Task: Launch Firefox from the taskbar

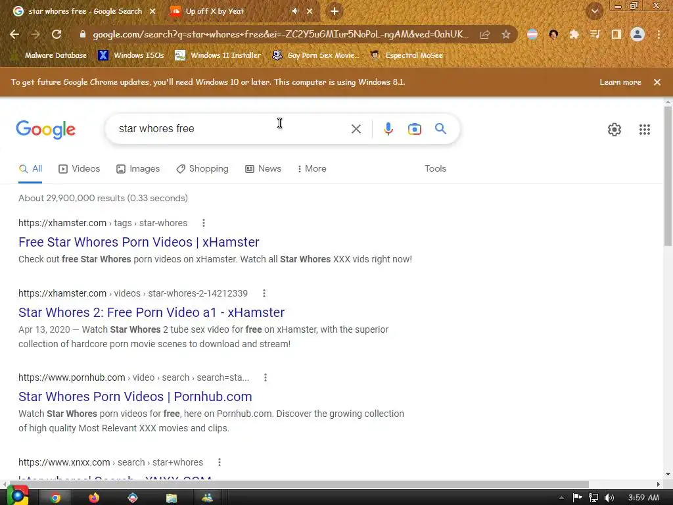Action: [94, 498]
